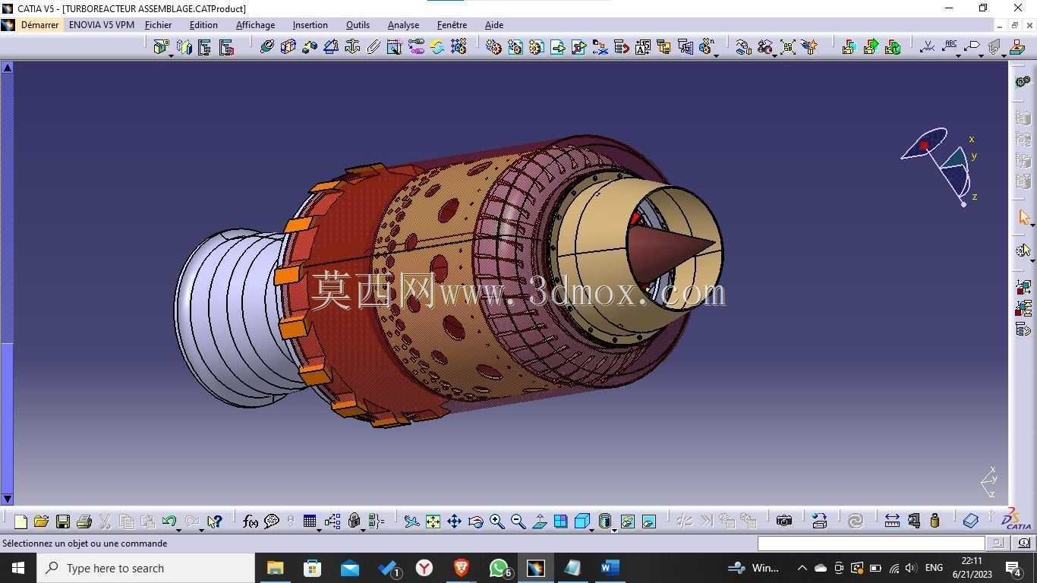Click the Save diskette icon

point(63,521)
